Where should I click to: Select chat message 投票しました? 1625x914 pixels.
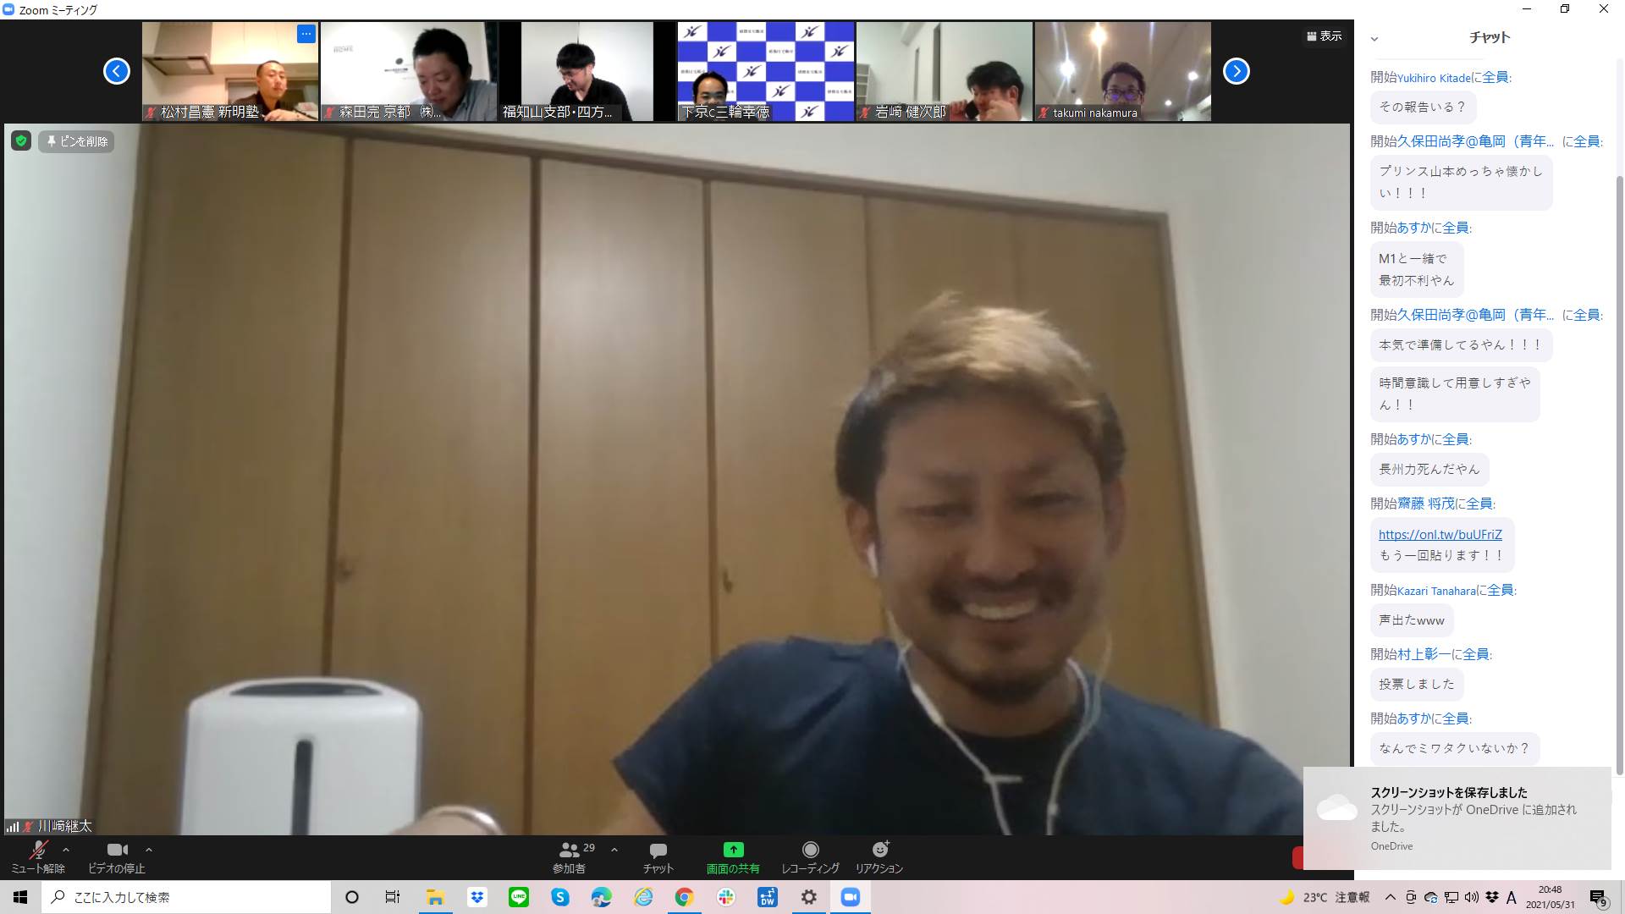coord(1417,684)
